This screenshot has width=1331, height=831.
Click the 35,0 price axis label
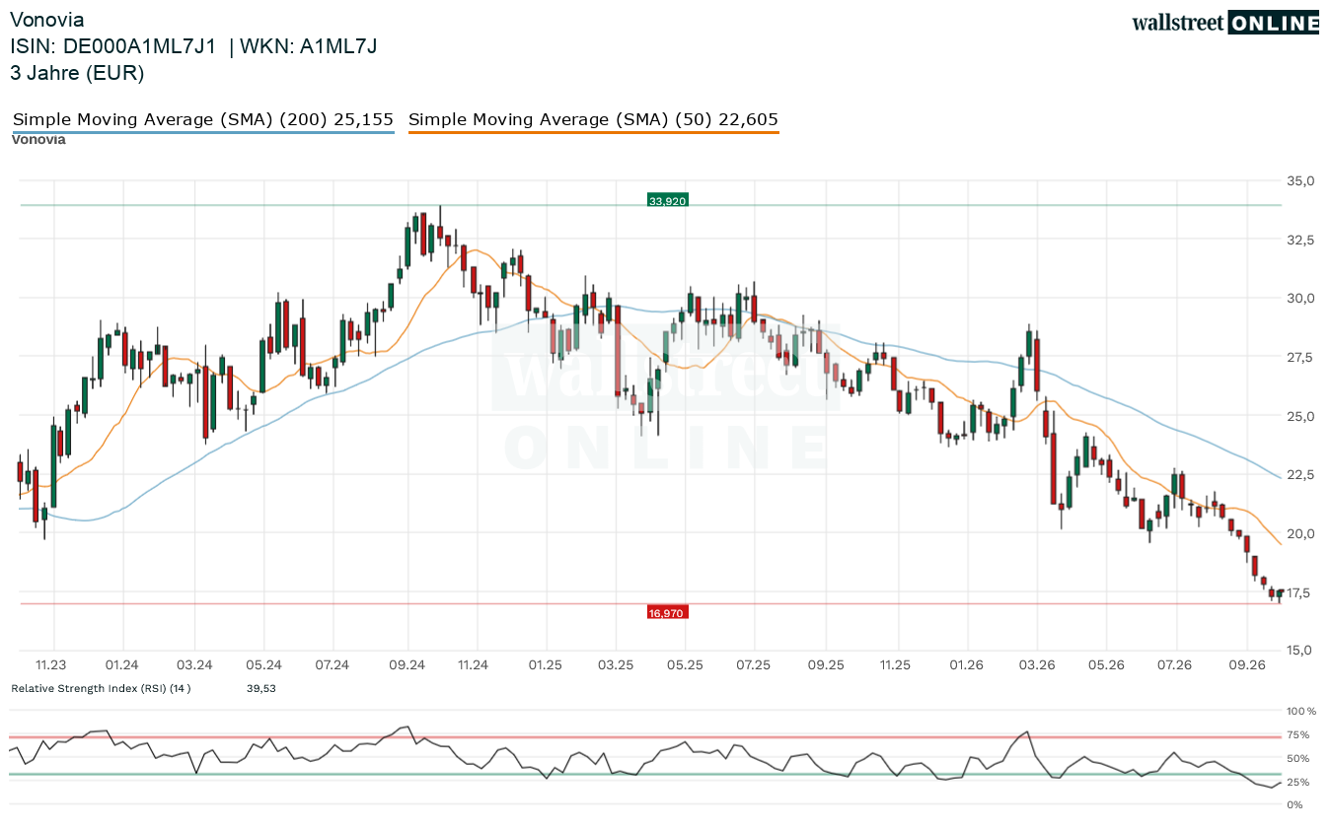pyautogui.click(x=1300, y=180)
